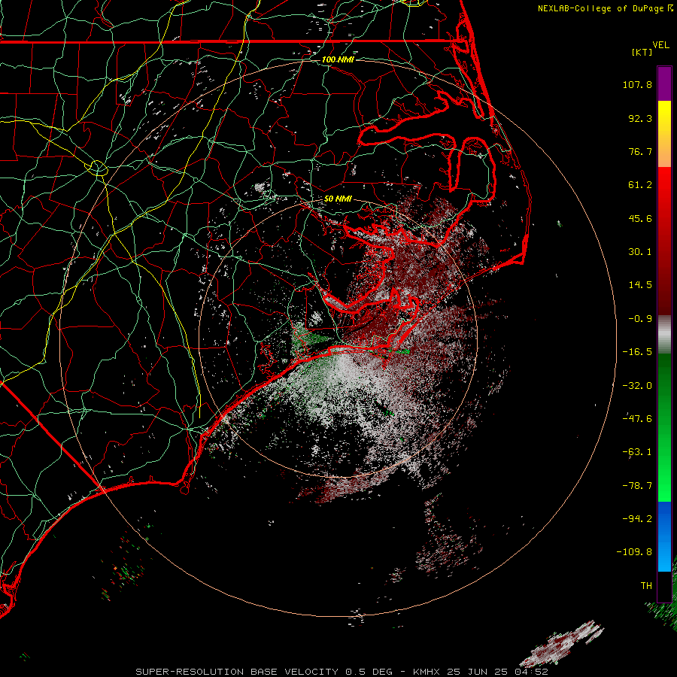
Task: Select the -63.1 scale value
Action: click(637, 452)
